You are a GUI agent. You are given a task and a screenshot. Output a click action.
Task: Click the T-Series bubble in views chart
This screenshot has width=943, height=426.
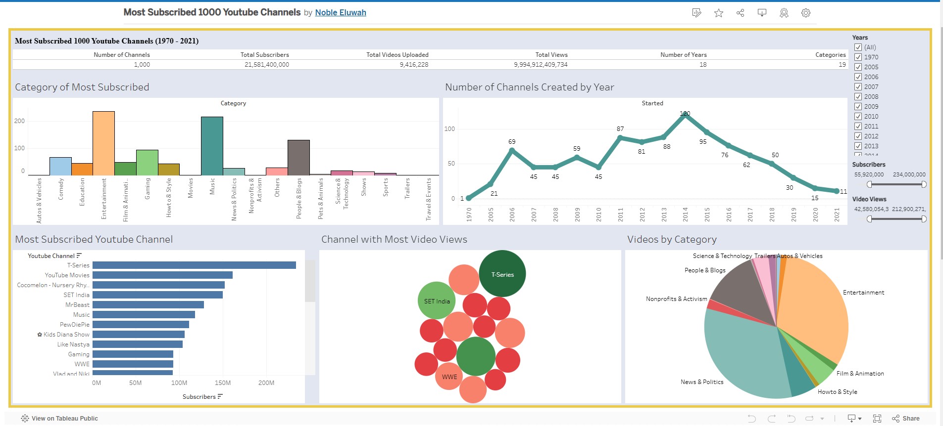(502, 274)
